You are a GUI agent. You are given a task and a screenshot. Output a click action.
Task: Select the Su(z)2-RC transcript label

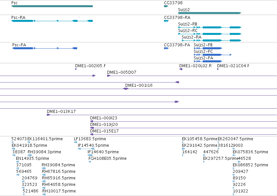click(x=187, y=31)
